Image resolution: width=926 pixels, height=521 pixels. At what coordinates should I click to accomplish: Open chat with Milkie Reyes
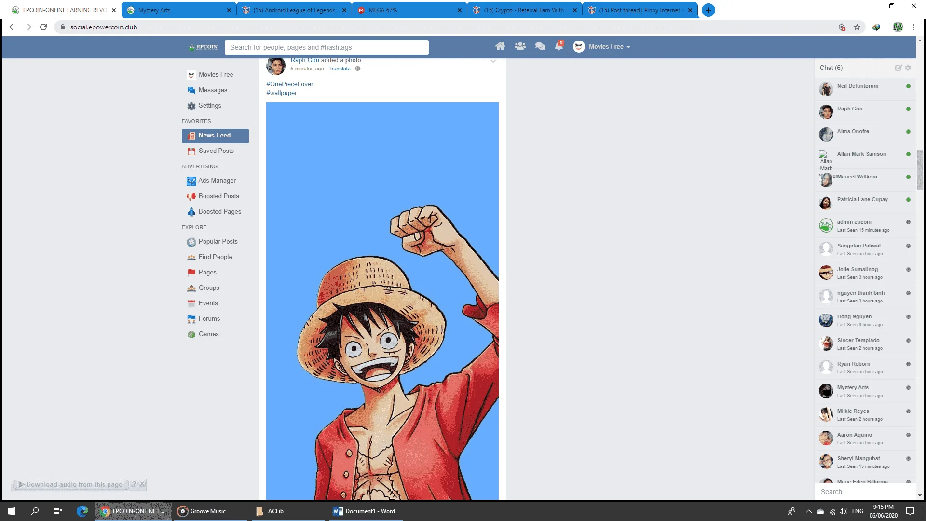coord(865,414)
